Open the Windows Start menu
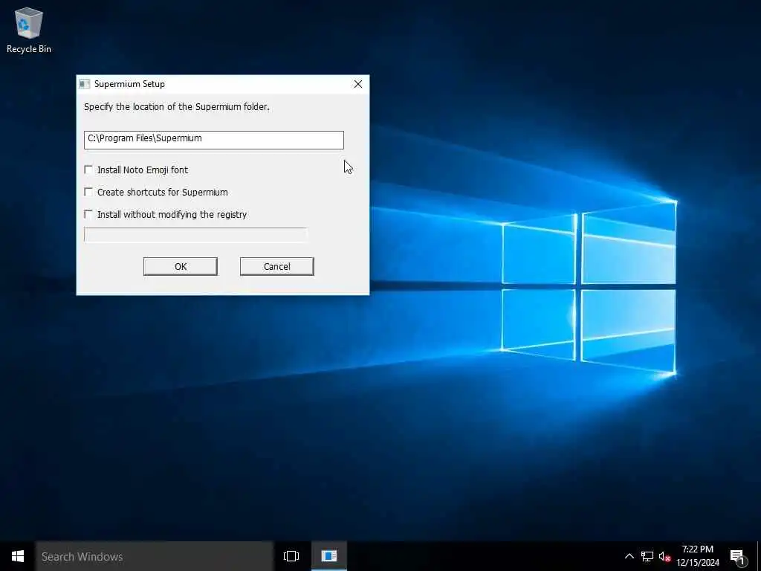The width and height of the screenshot is (761, 571). tap(18, 556)
